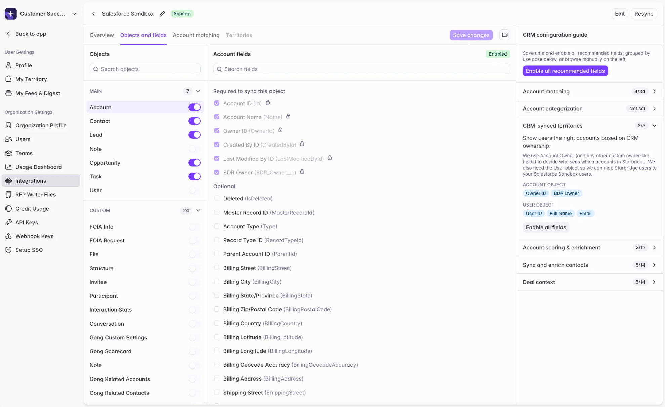Click the lock icon beside BDR Owner
665x407 pixels.
click(x=302, y=172)
